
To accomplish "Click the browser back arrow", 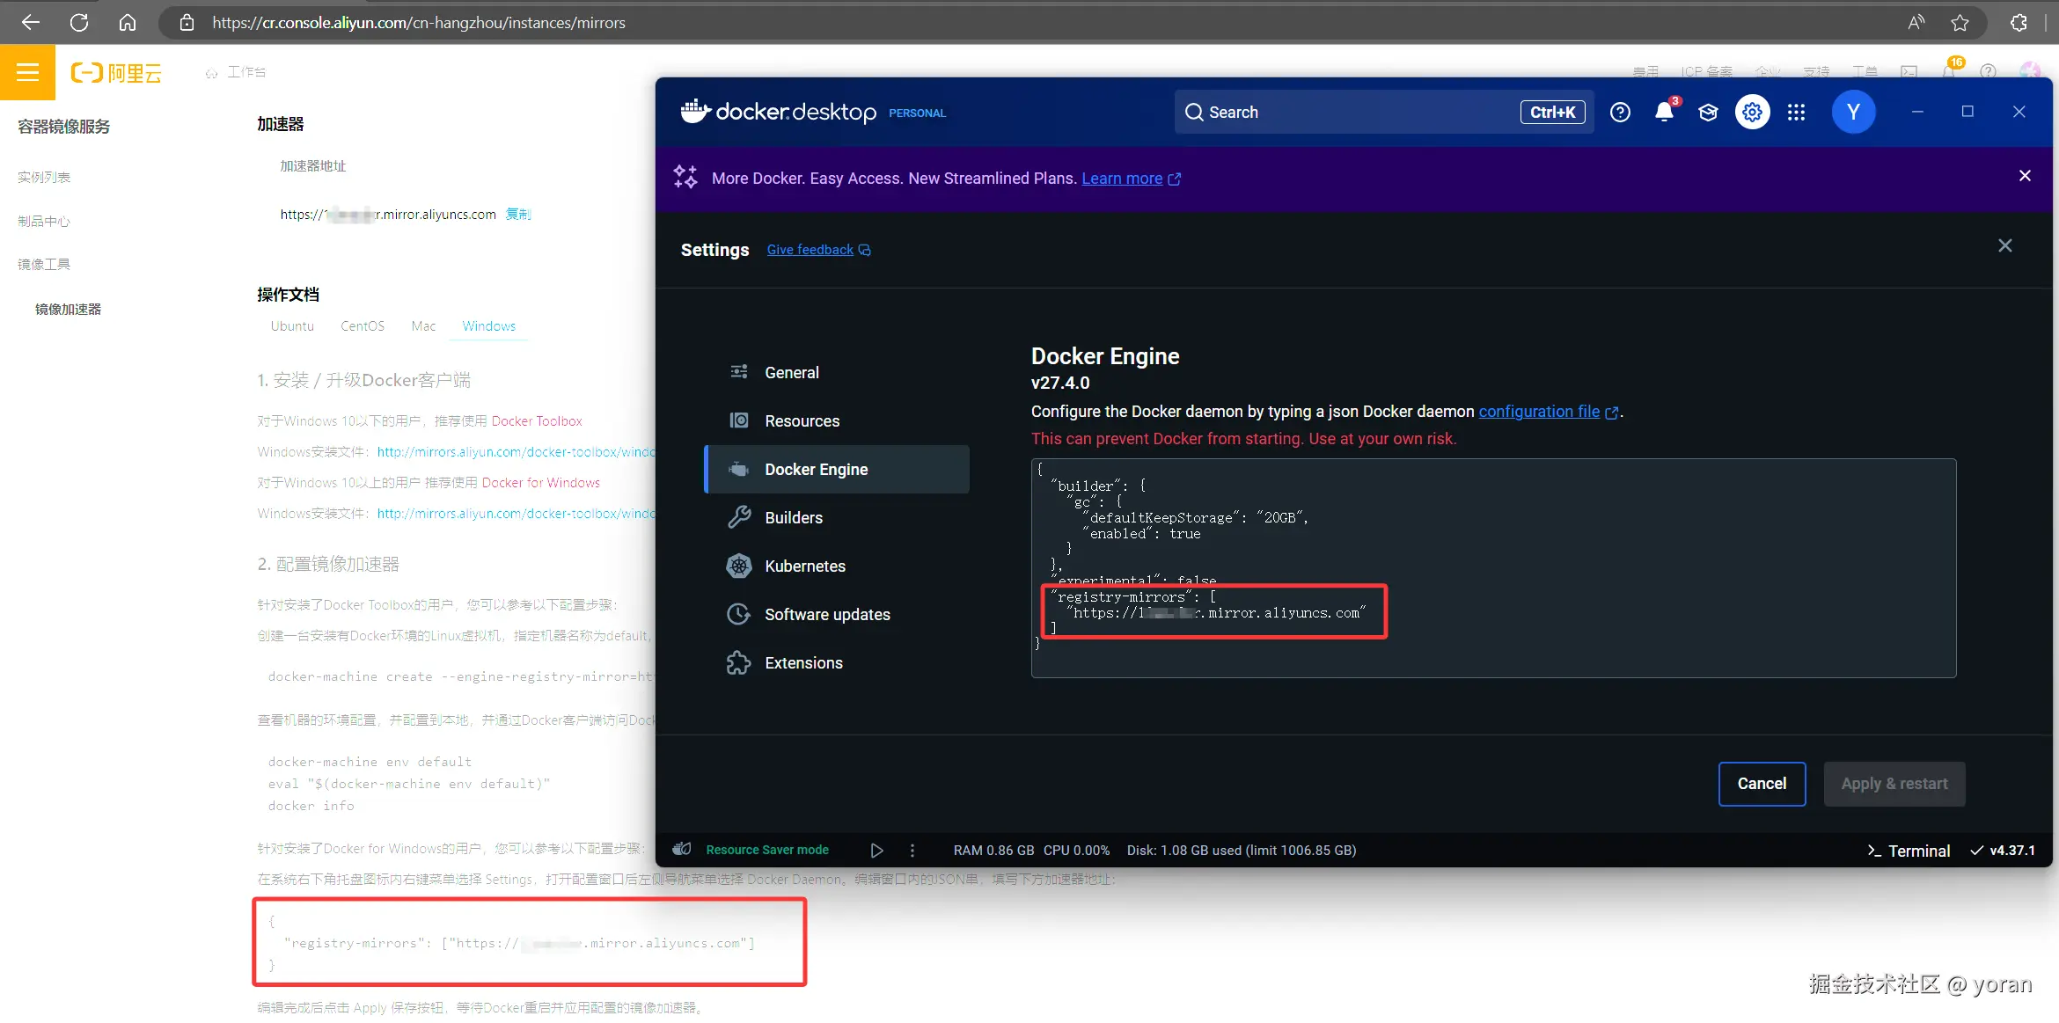I will click(31, 23).
